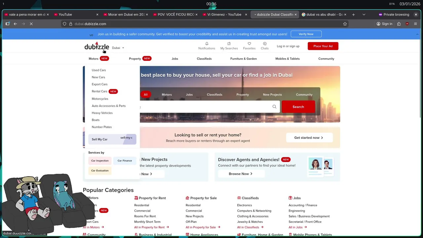This screenshot has width=423, height=238.
Task: Select Number Plates menu entry
Action: pos(102,127)
